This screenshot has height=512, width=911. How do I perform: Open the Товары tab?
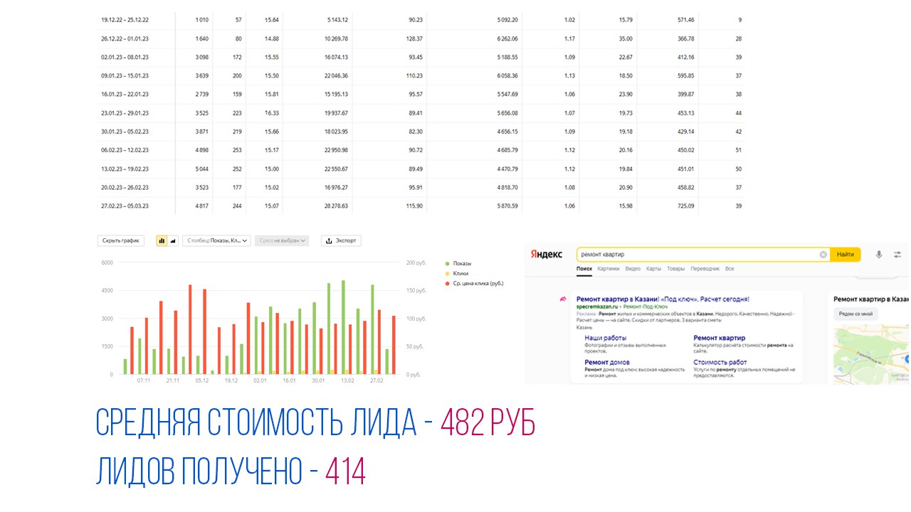[676, 270]
